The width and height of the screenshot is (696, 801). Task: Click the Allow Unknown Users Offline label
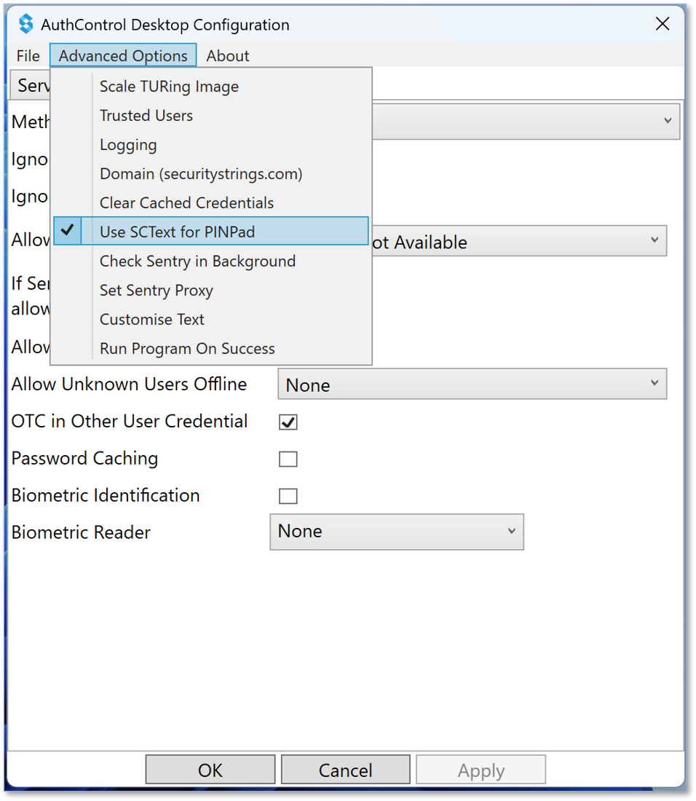[129, 384]
